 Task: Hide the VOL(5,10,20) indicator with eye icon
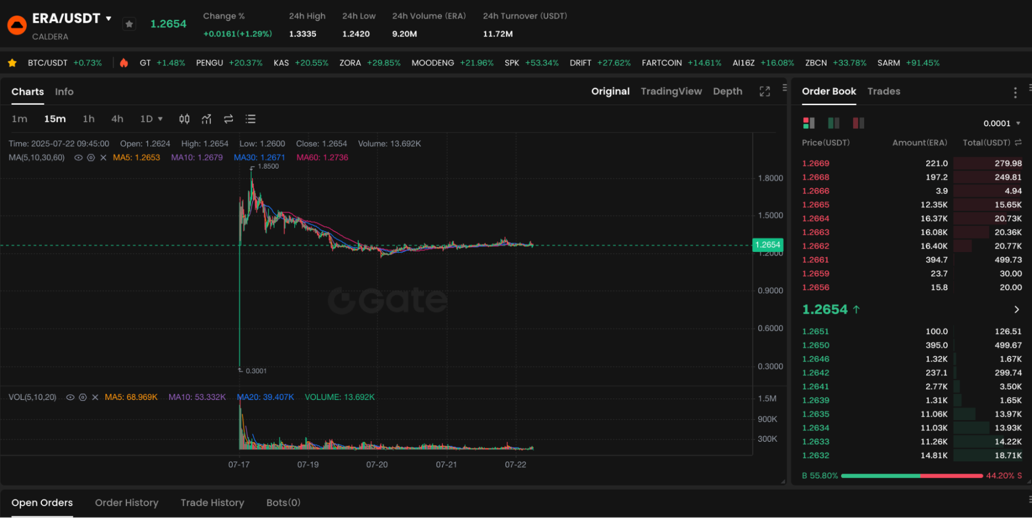tap(70, 397)
